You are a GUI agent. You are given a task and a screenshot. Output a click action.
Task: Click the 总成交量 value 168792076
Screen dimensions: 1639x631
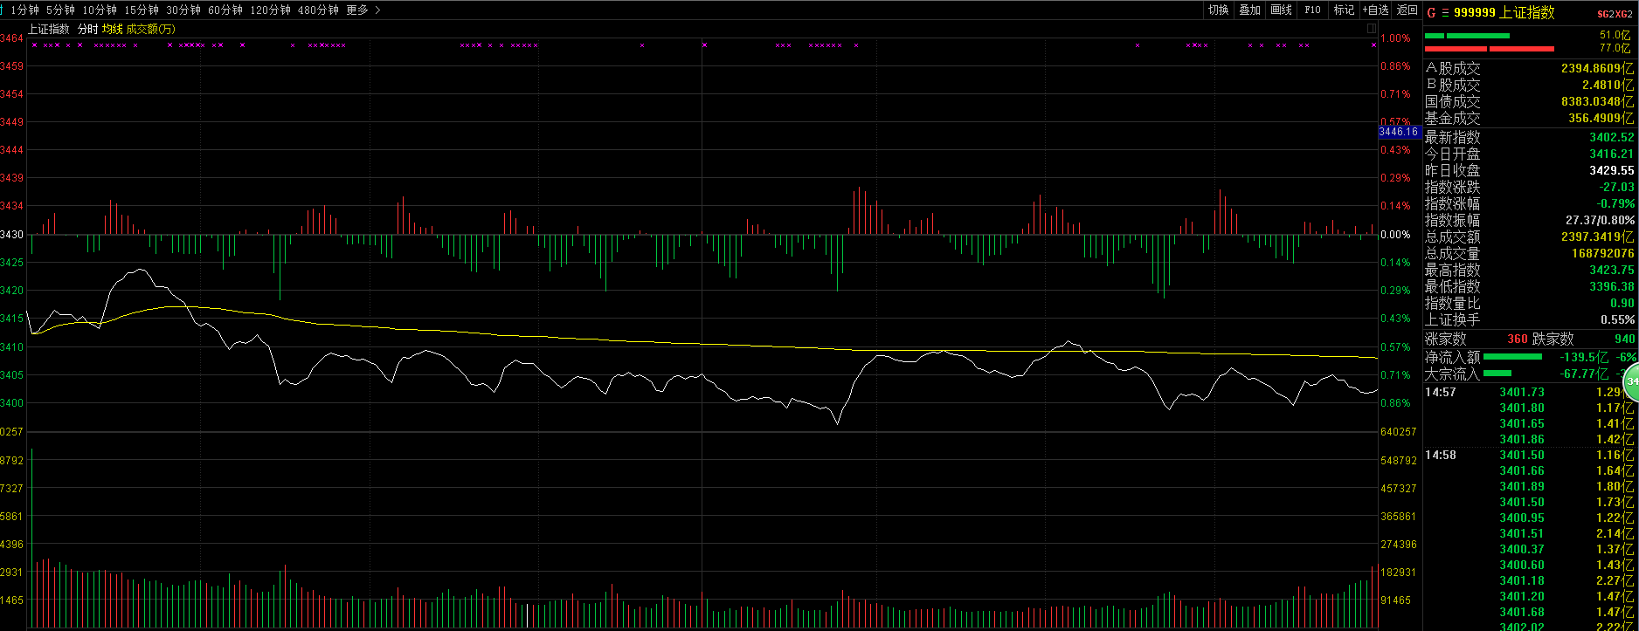[1601, 253]
